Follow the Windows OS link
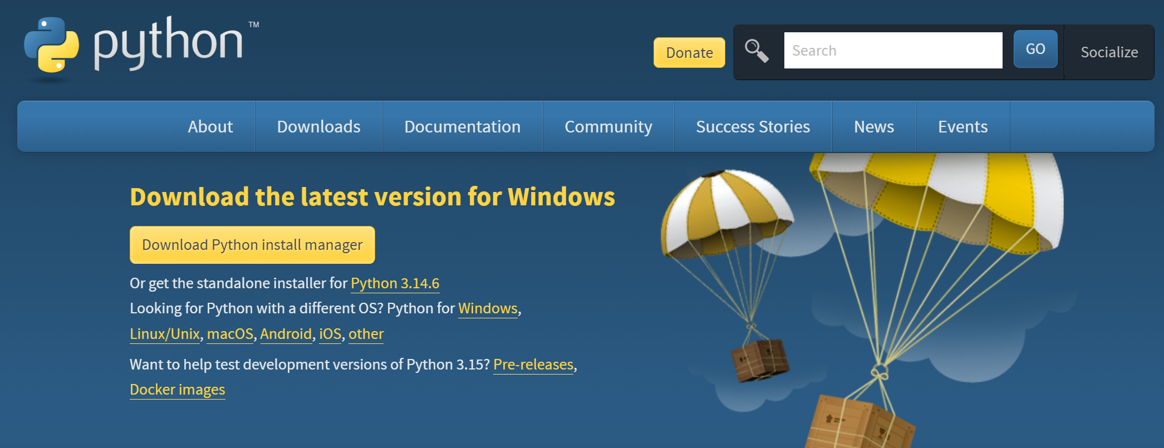Image resolution: width=1164 pixels, height=448 pixels. pos(488,308)
